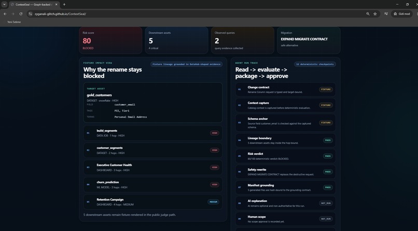Click PASS badge on Lineage boundary
Screen dimensions: 418x231
click(x=328, y=140)
